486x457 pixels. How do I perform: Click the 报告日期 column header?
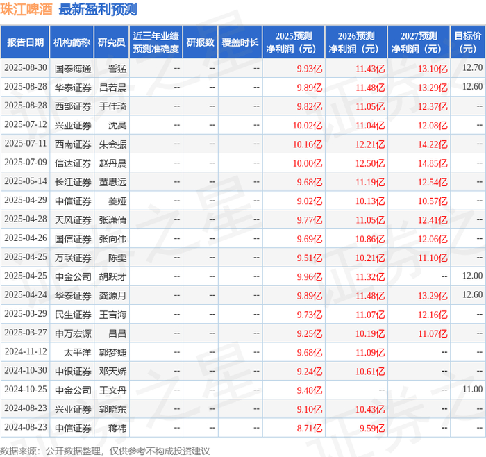(25, 42)
